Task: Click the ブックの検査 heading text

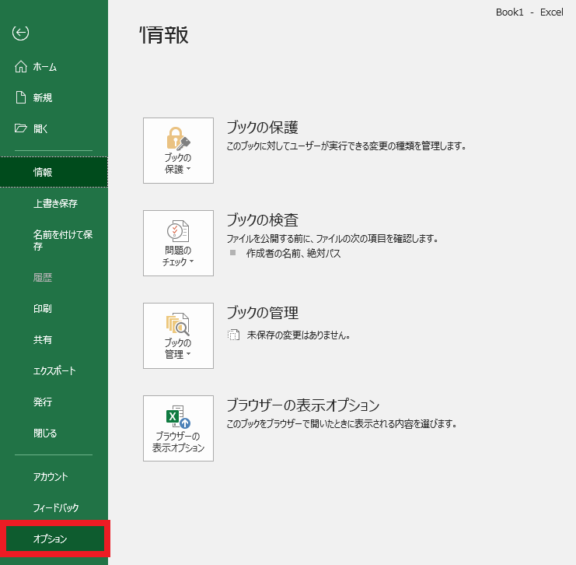Action: [x=262, y=220]
